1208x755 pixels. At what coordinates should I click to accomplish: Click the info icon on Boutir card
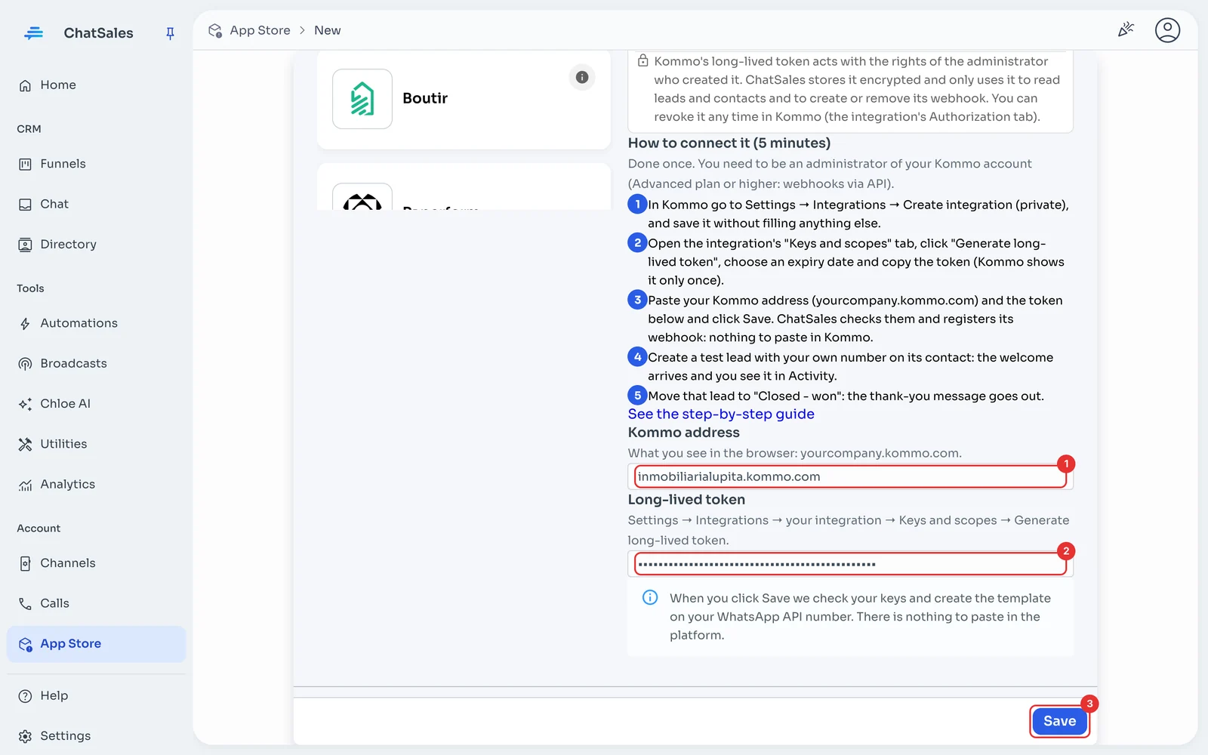pos(582,77)
